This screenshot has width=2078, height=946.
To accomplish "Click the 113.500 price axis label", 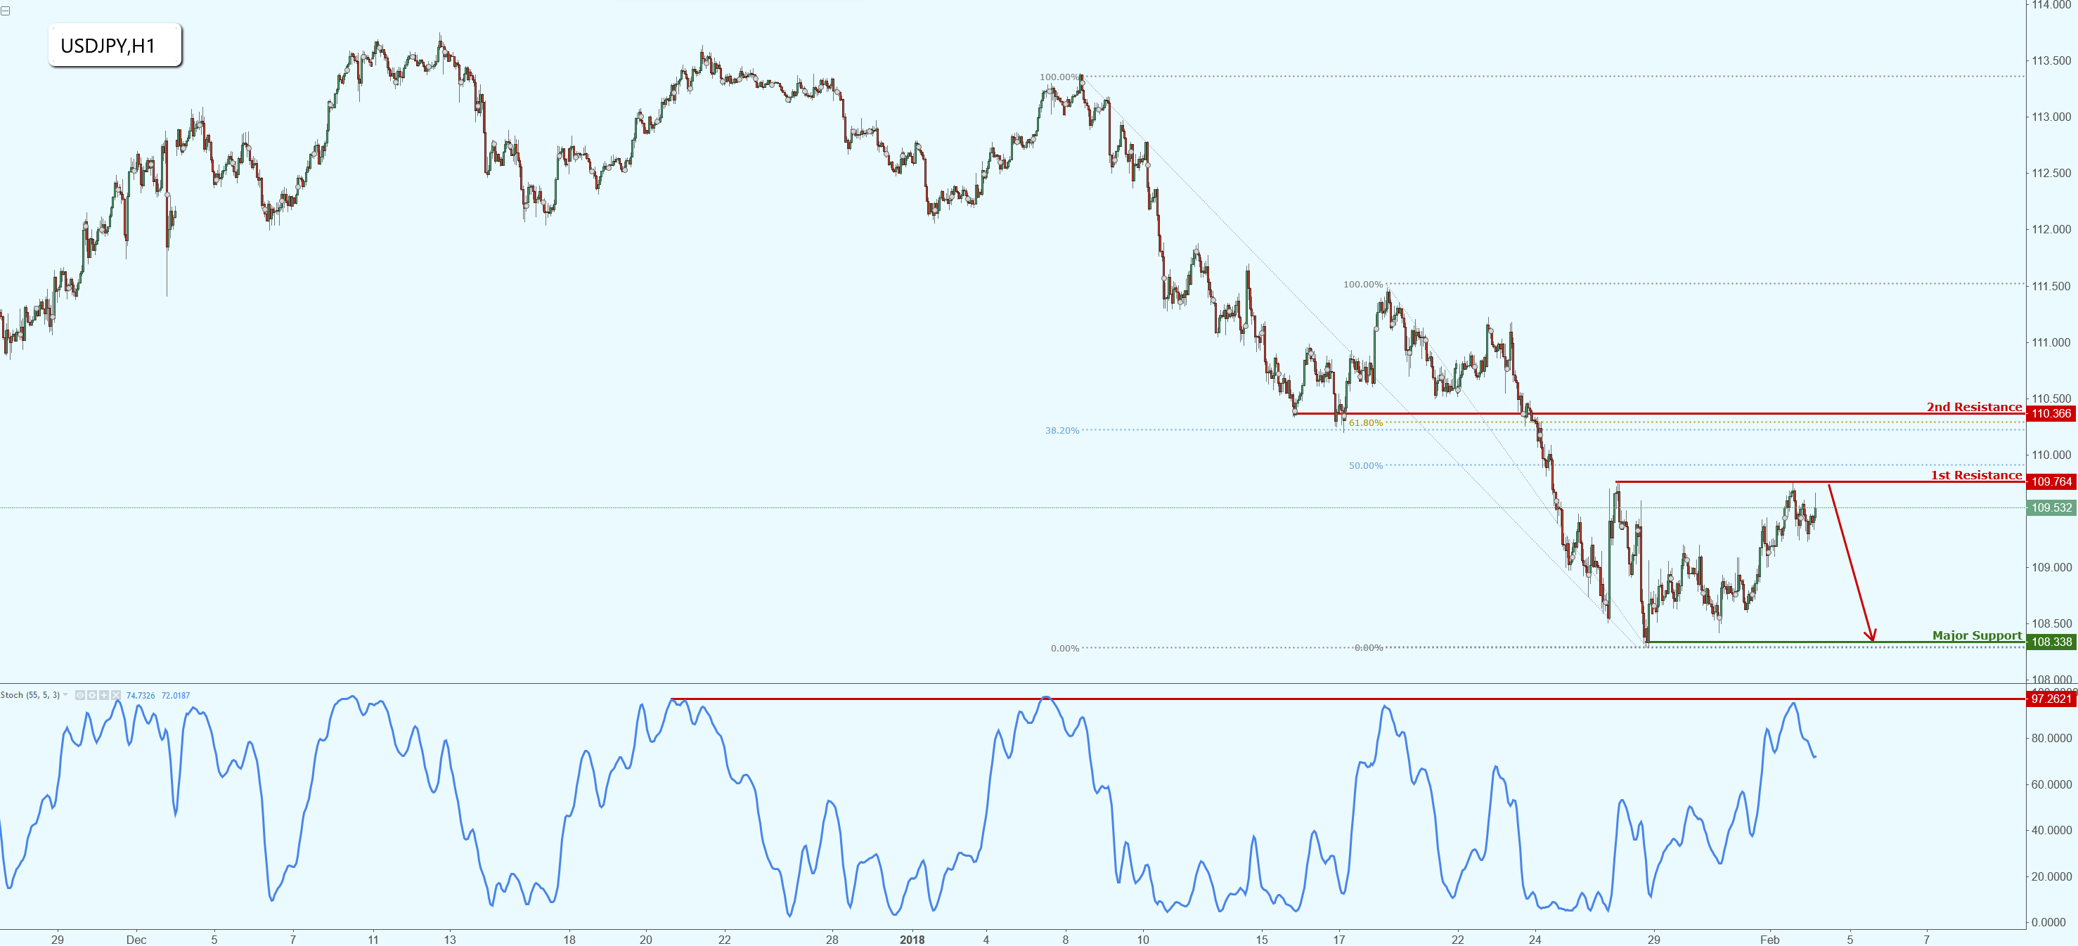I will (x=2051, y=60).
